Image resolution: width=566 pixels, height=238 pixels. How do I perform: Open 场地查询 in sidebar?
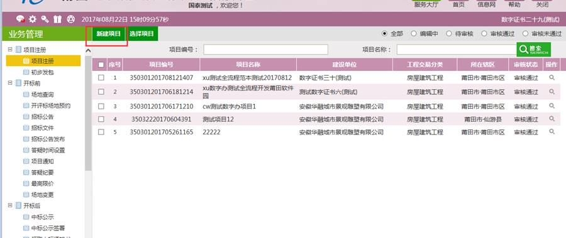pos(42,94)
